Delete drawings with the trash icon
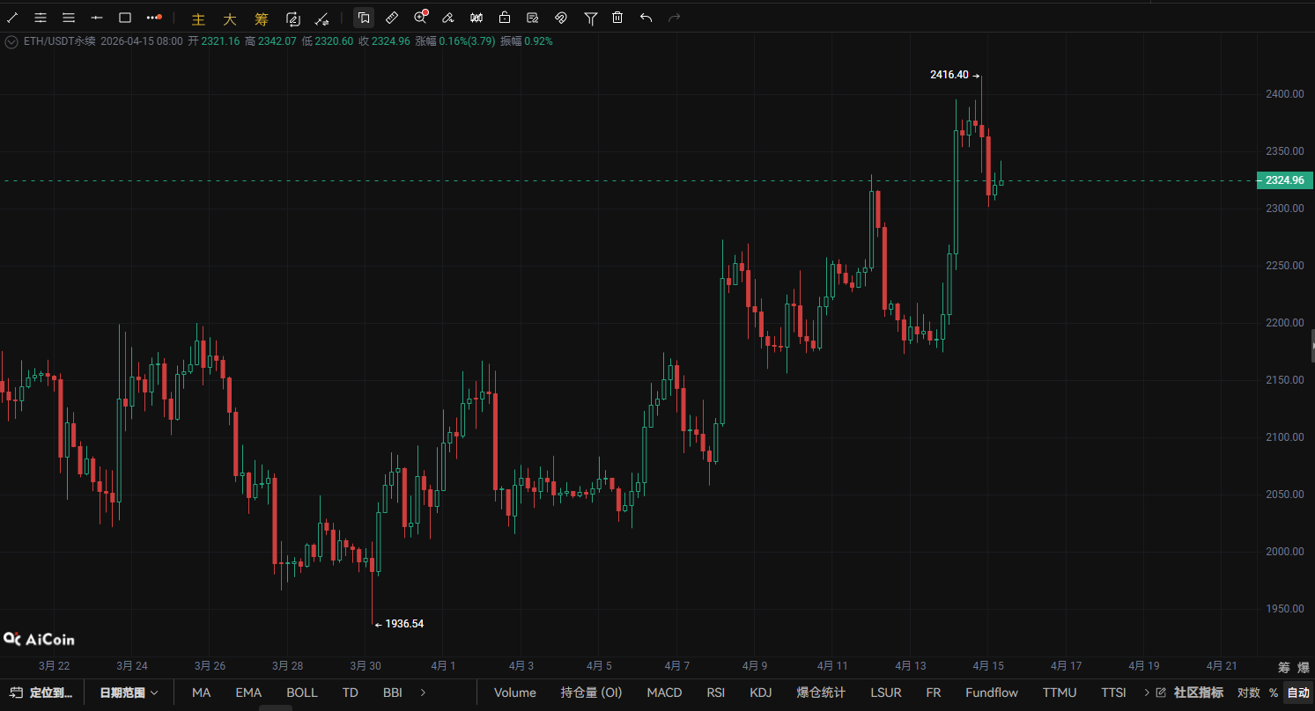Viewport: 1315px width, 711px height. [618, 18]
